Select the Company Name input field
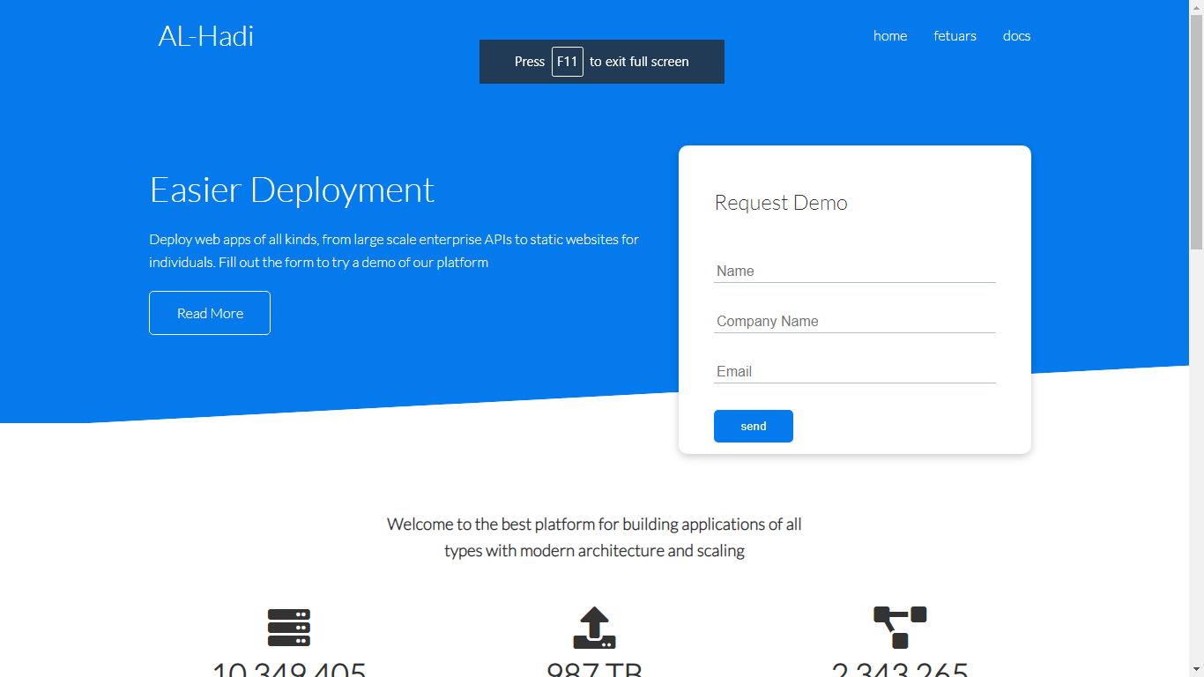 pyautogui.click(x=854, y=321)
